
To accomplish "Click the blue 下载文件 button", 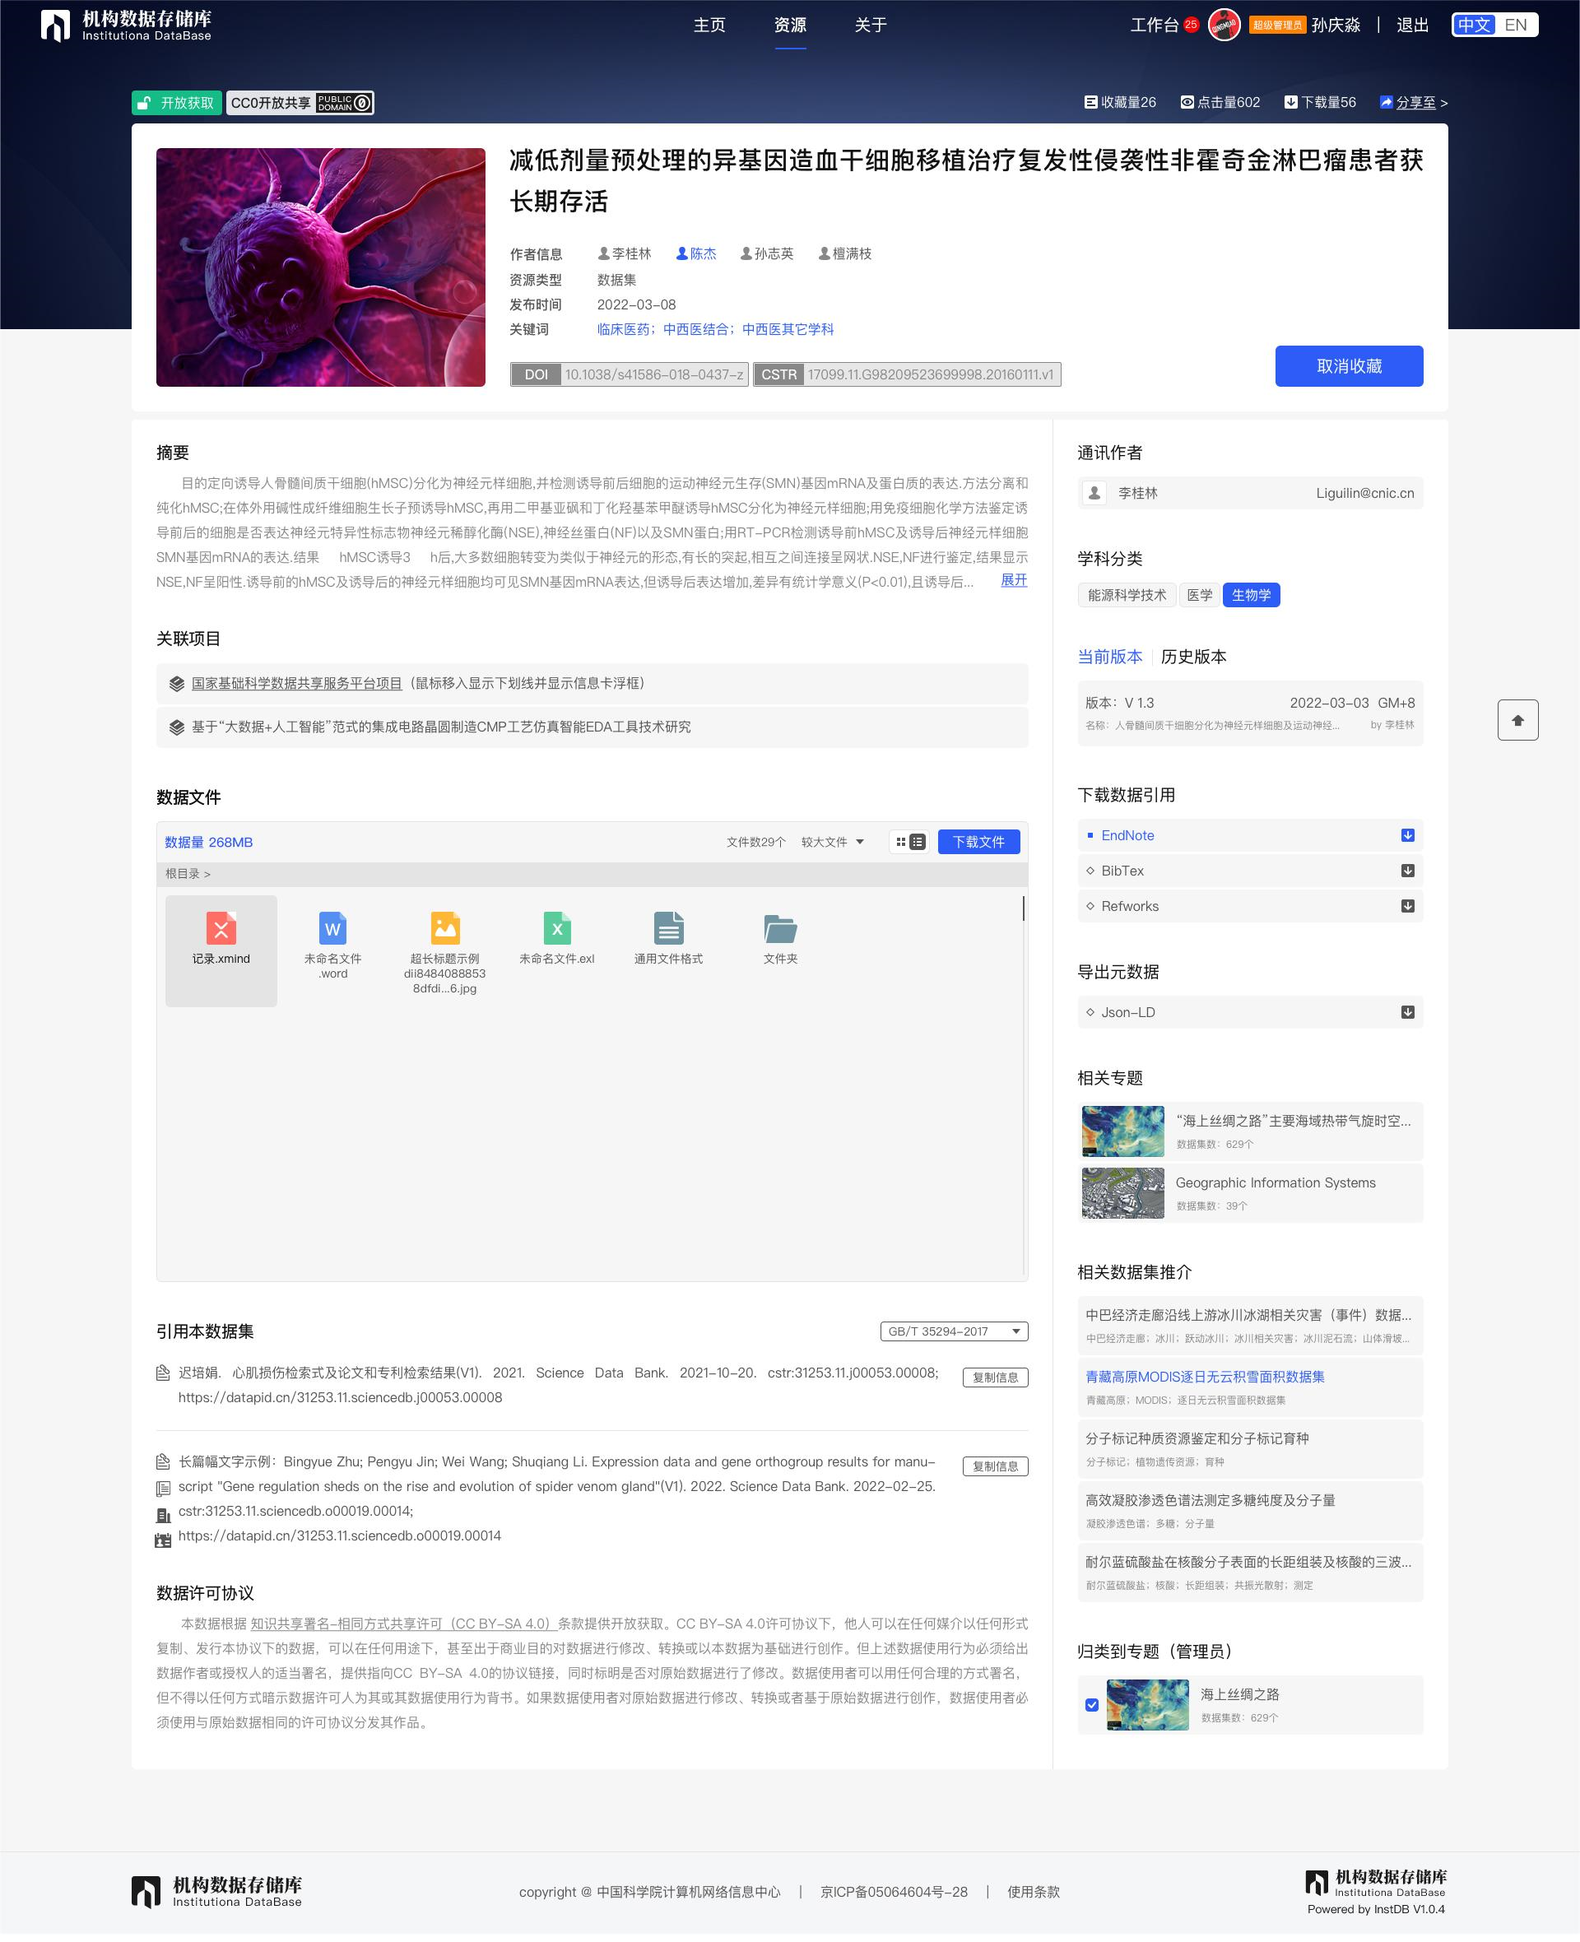I will coord(978,842).
